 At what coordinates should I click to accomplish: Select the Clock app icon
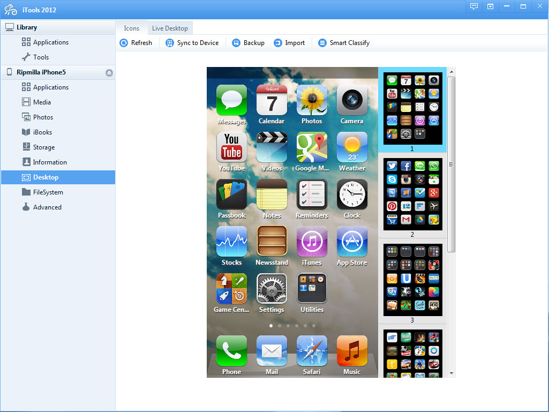[x=352, y=194]
